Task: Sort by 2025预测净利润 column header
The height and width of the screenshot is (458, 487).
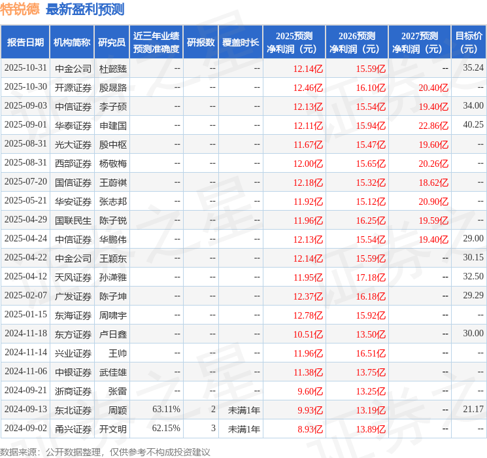Action: pyautogui.click(x=294, y=42)
